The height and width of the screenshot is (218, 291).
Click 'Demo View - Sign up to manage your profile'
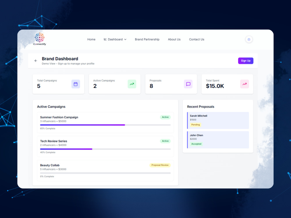click(68, 64)
